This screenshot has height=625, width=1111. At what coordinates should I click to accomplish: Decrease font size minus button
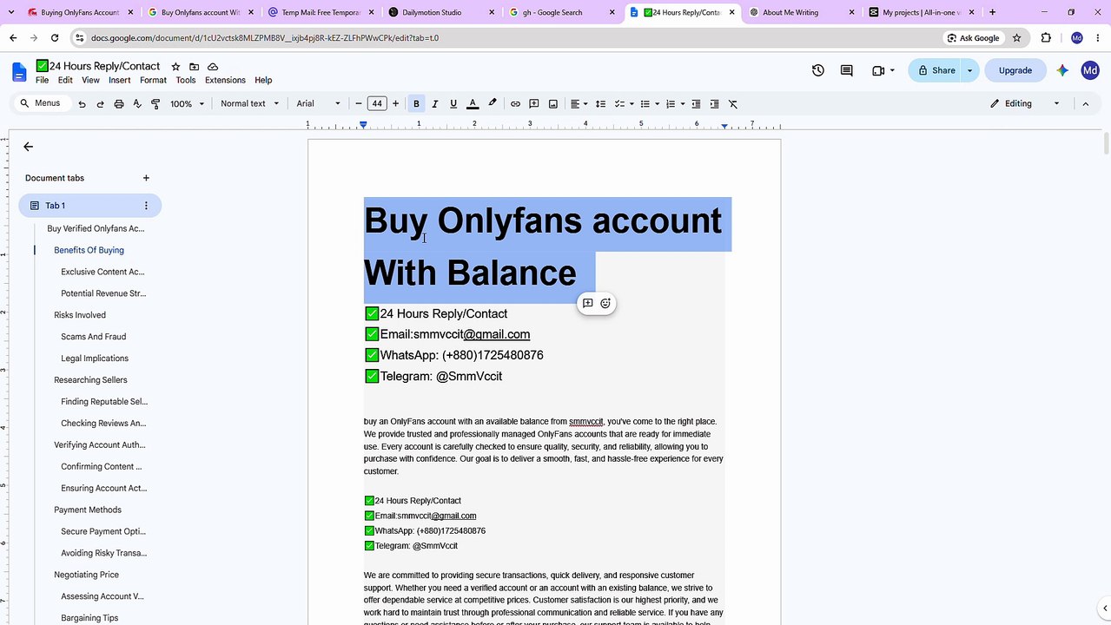(x=359, y=104)
